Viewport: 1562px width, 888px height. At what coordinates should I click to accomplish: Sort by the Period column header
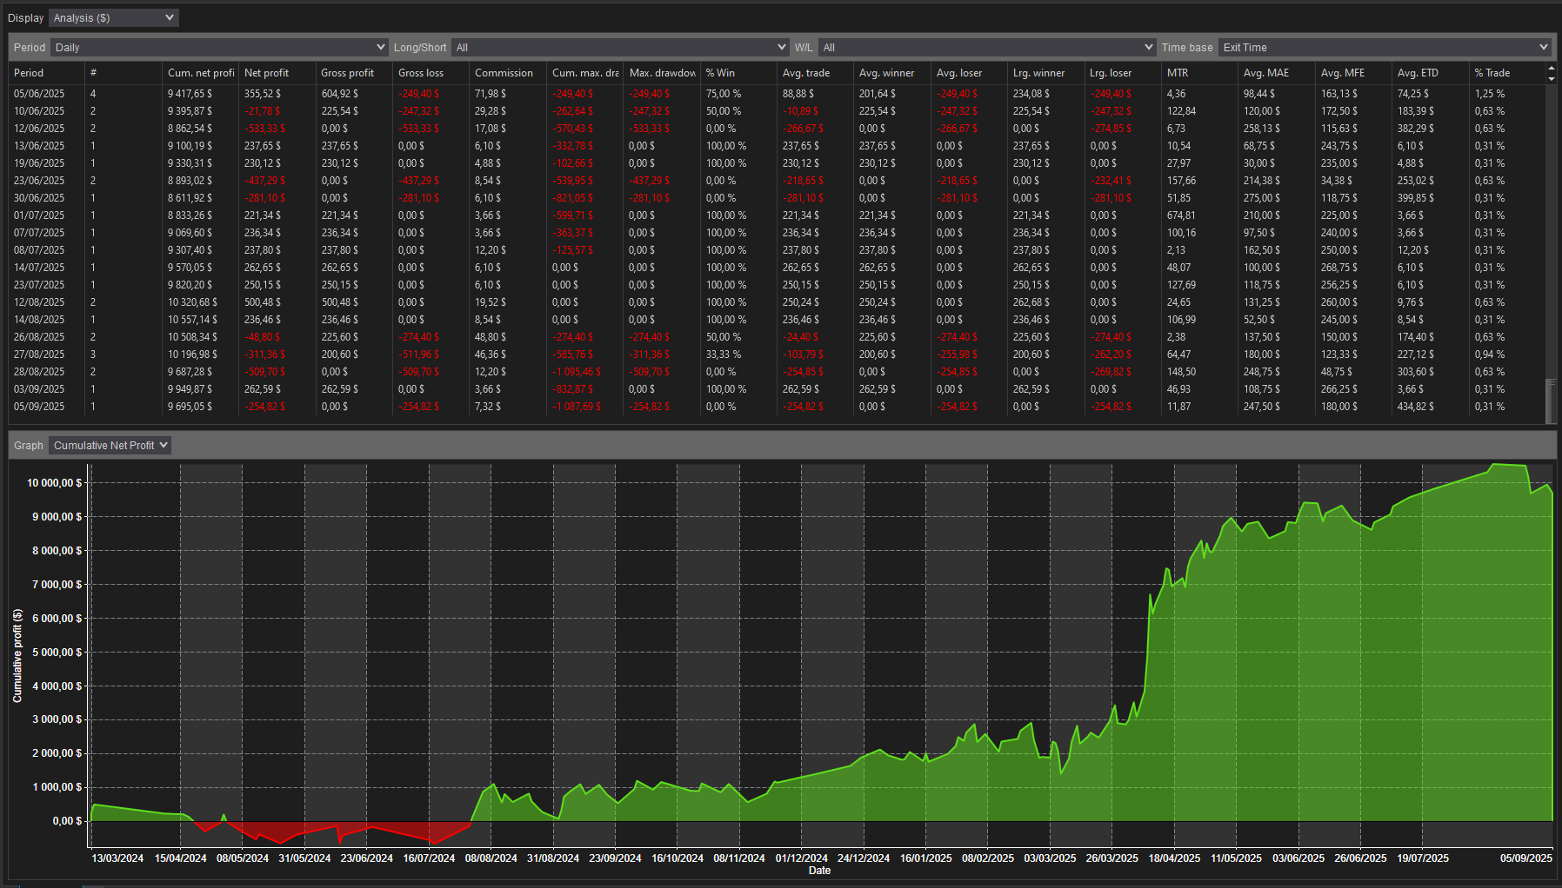click(46, 73)
